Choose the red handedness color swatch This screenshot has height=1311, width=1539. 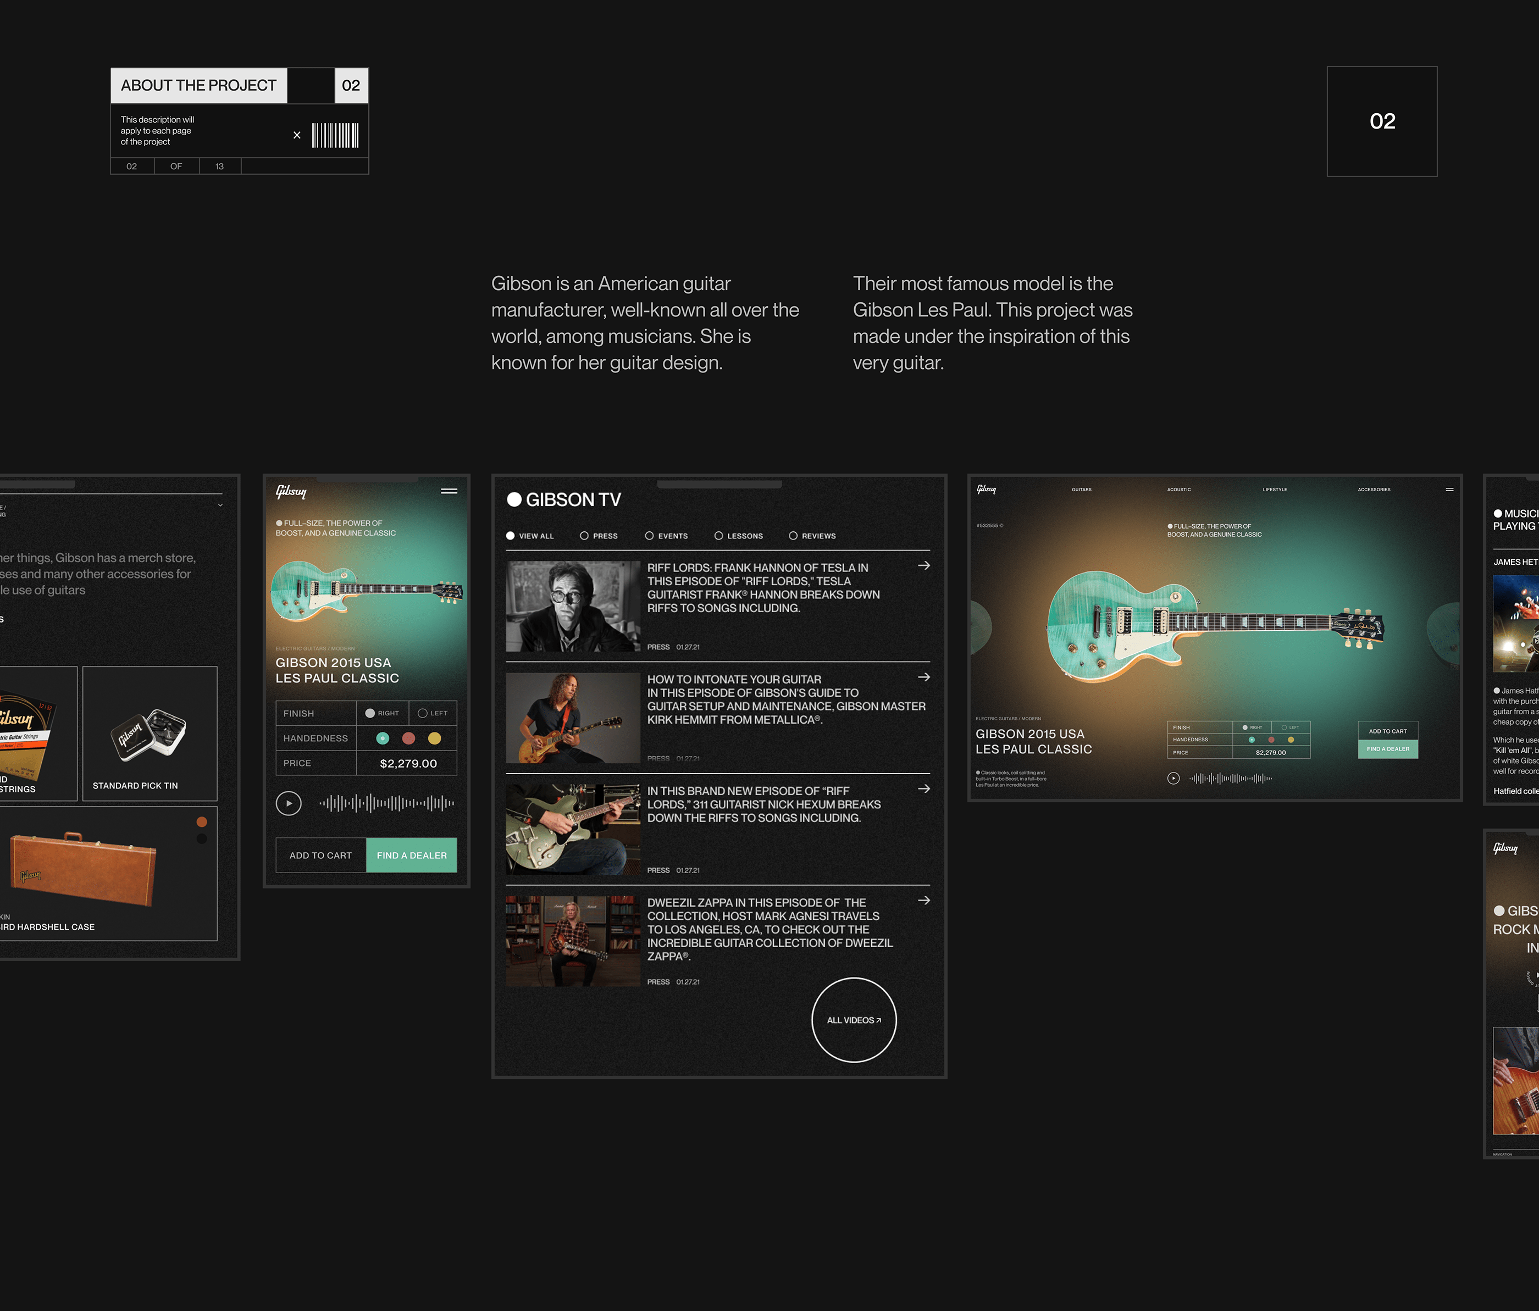408,738
